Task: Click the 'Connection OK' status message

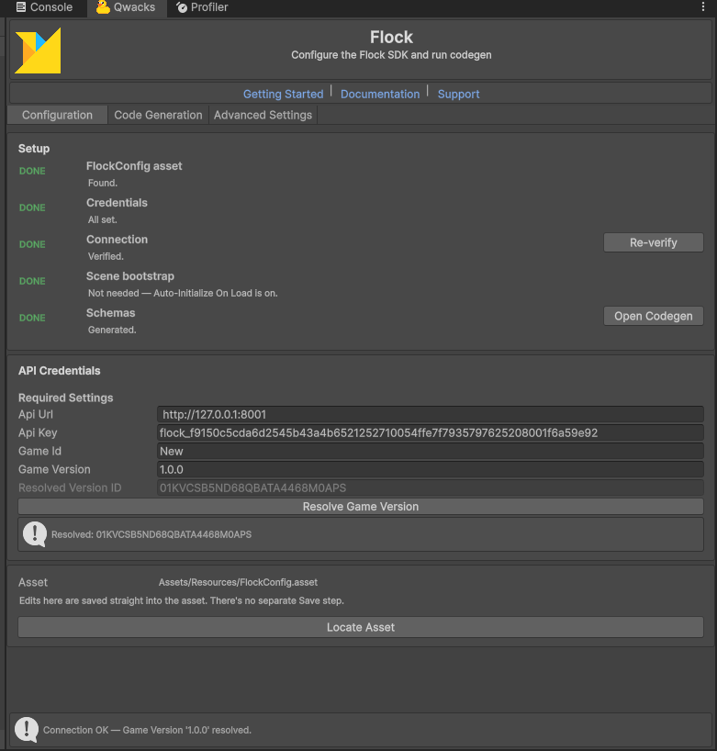Action: coord(147,730)
